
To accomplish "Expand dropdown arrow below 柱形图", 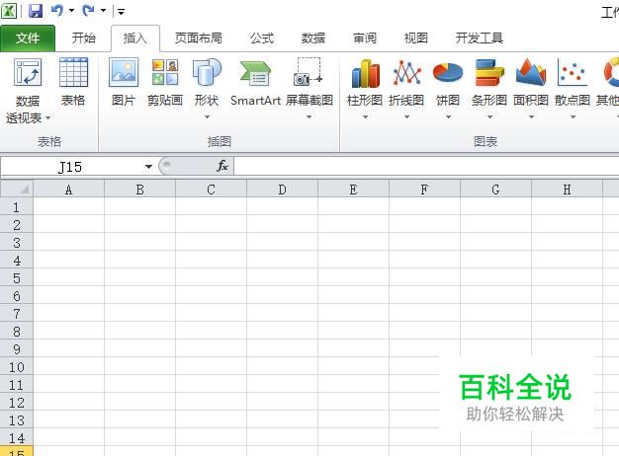I will tap(365, 117).
